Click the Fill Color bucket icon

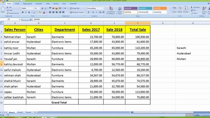(39, 12)
